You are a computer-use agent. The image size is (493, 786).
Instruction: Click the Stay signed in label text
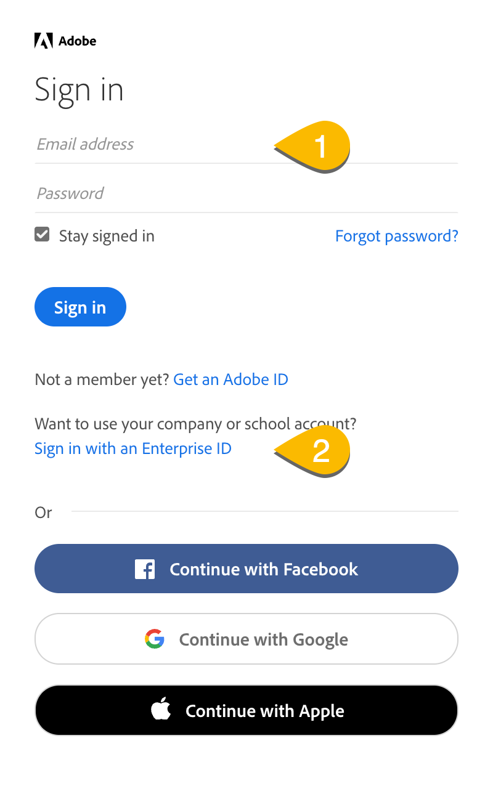coord(107,236)
